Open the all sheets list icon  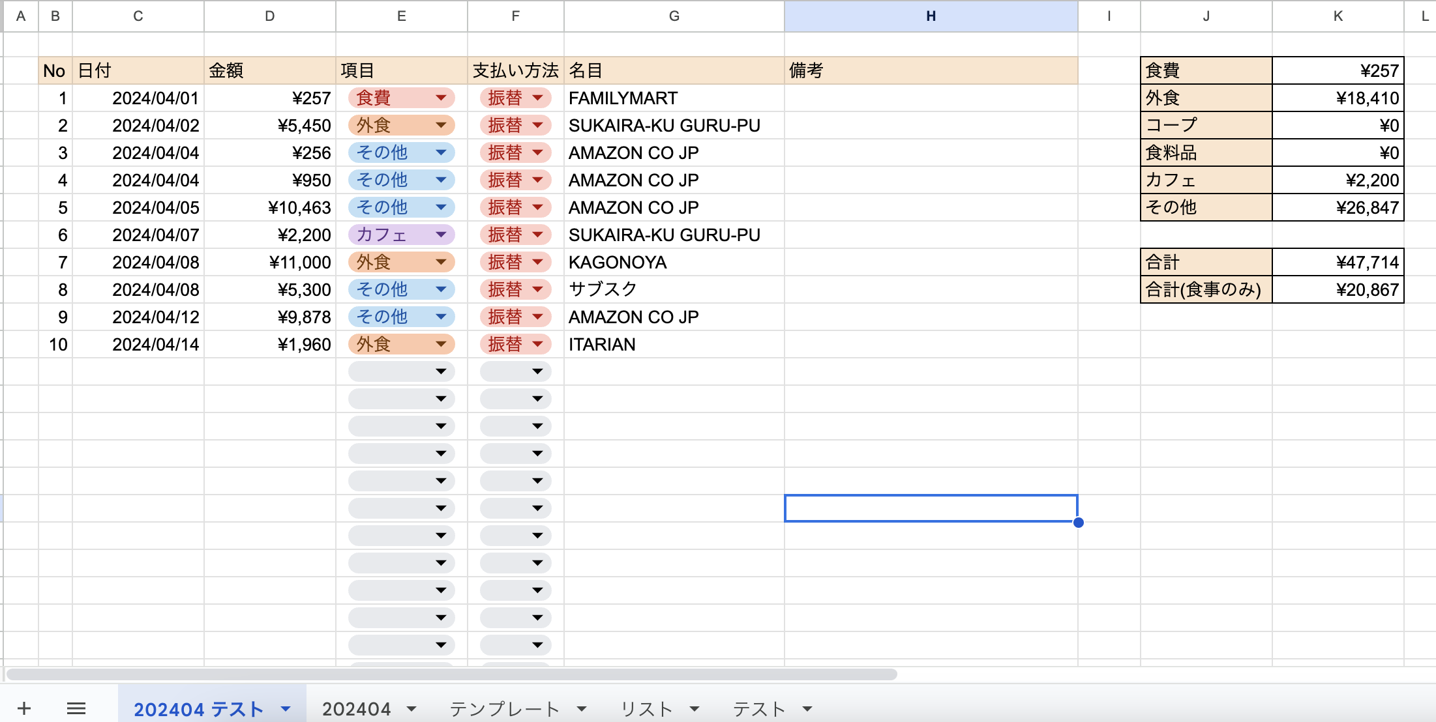coord(76,708)
